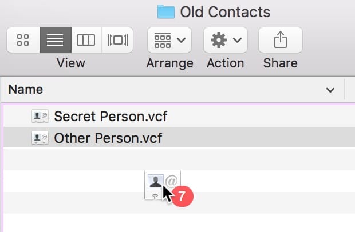Viewport: 355px width, 232px height.
Task: Click the Old Contacts folder icon in title
Action: [x=165, y=11]
